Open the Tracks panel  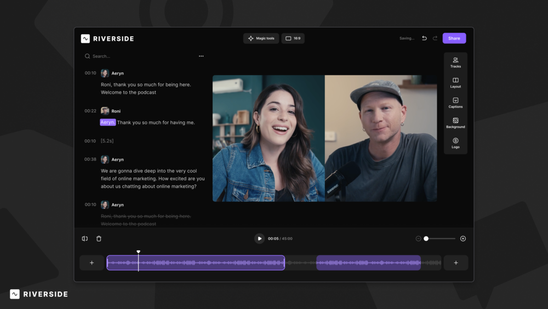pyautogui.click(x=455, y=63)
